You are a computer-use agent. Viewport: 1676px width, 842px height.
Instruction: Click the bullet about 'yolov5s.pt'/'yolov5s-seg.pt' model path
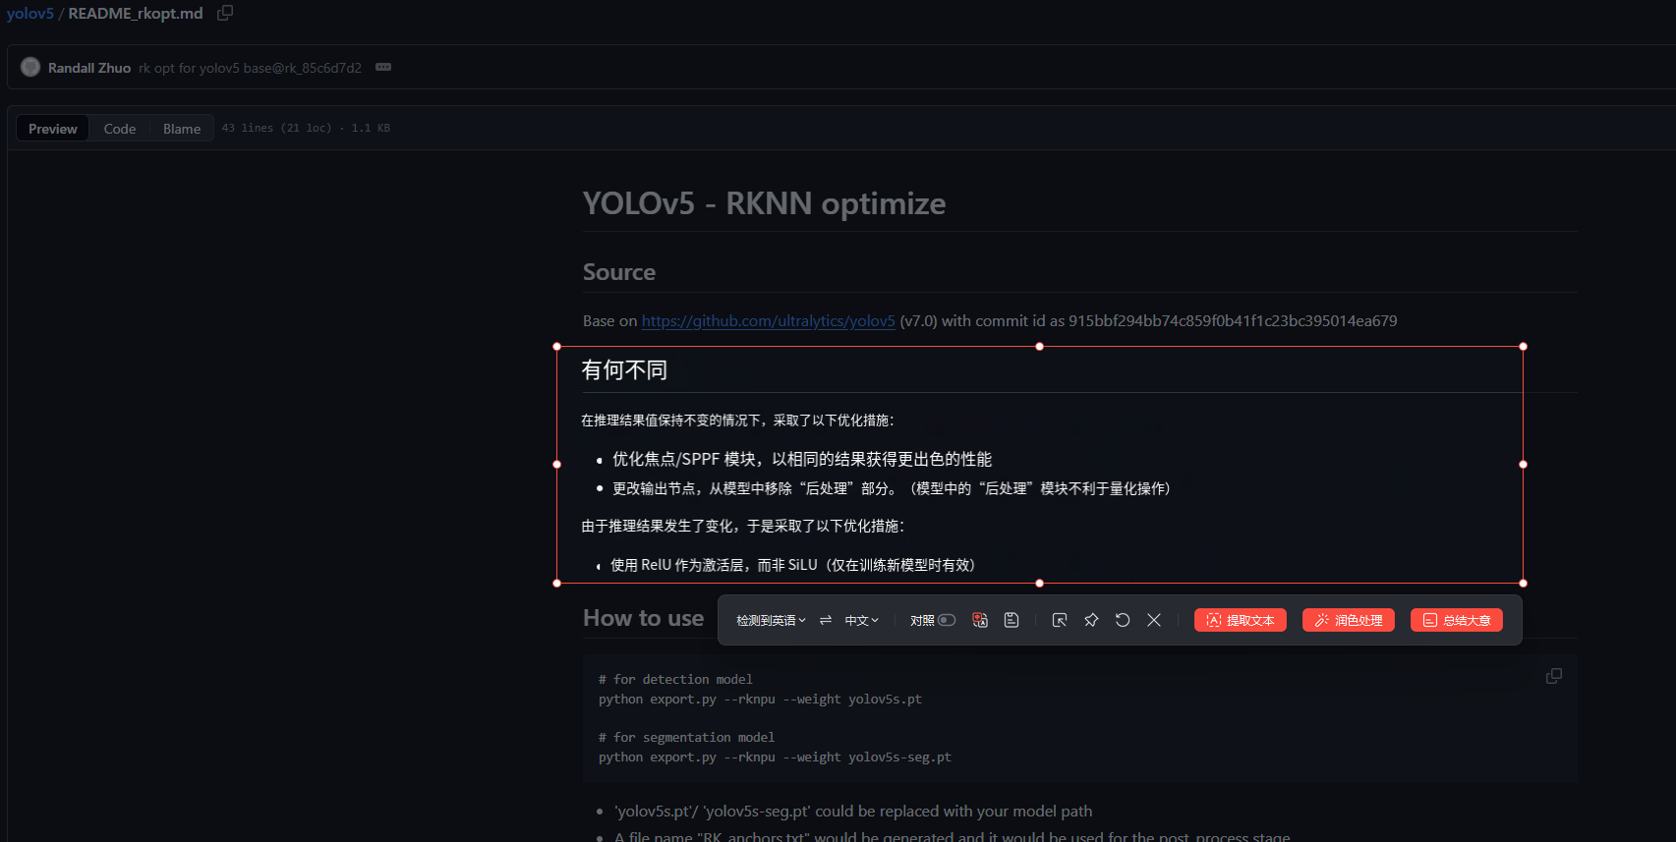click(853, 812)
